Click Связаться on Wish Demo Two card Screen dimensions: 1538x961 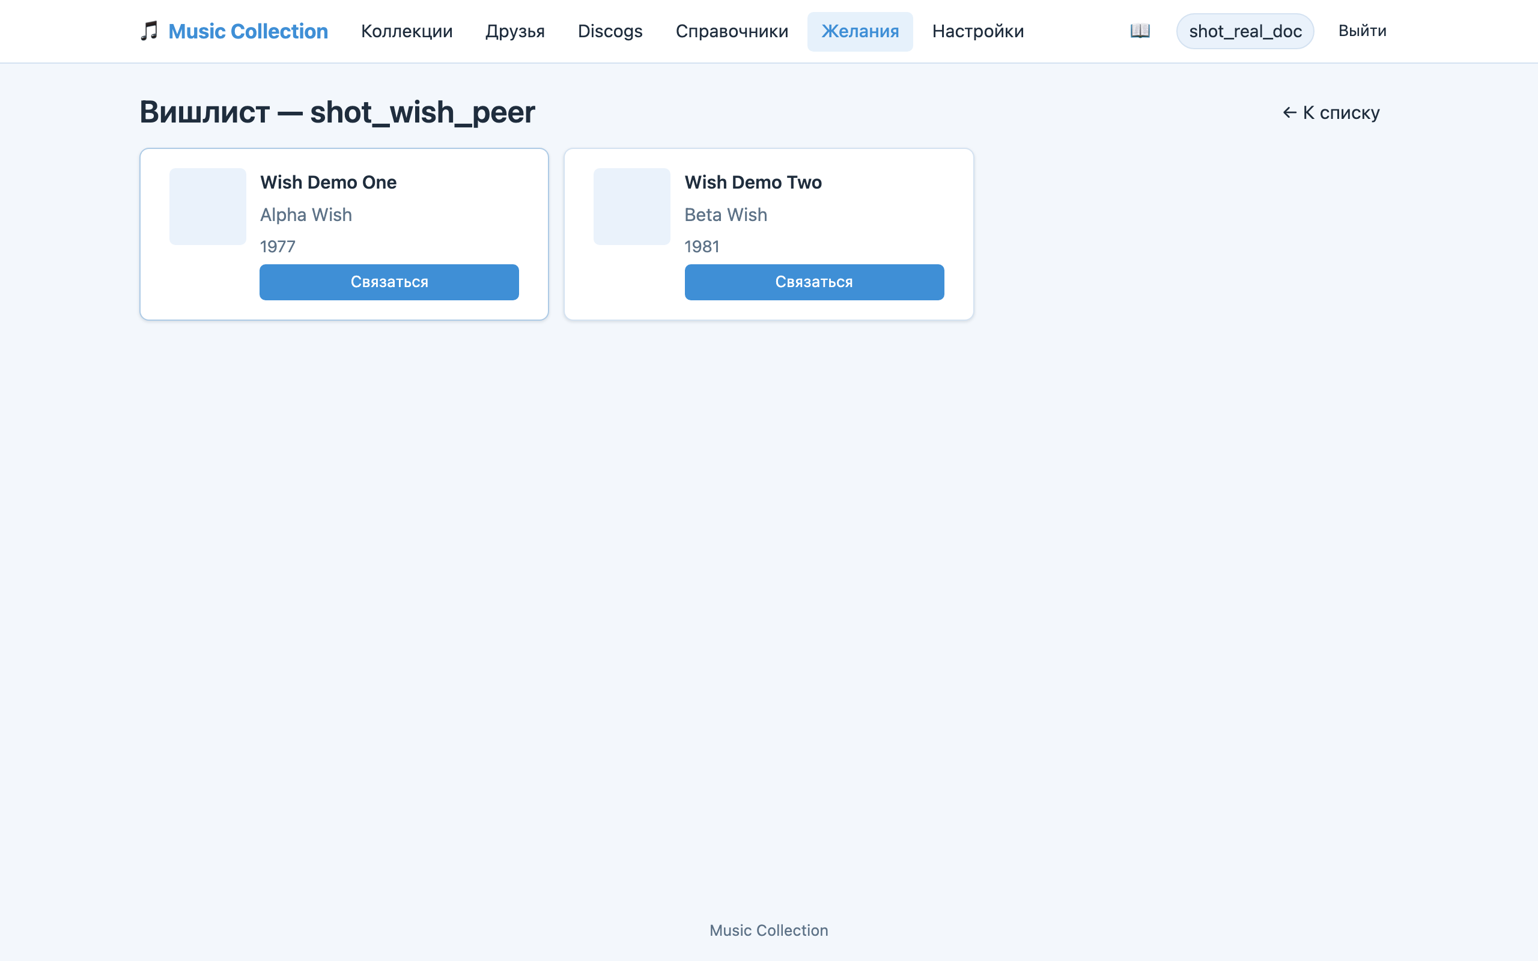coord(814,282)
